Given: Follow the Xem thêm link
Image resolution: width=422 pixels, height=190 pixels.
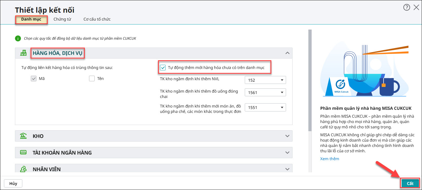Looking at the screenshot, I should (x=330, y=159).
